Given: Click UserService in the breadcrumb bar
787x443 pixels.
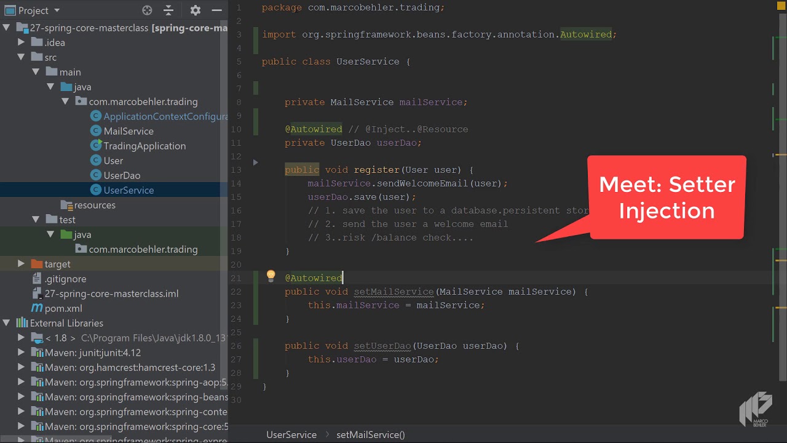Looking at the screenshot, I should tap(291, 434).
